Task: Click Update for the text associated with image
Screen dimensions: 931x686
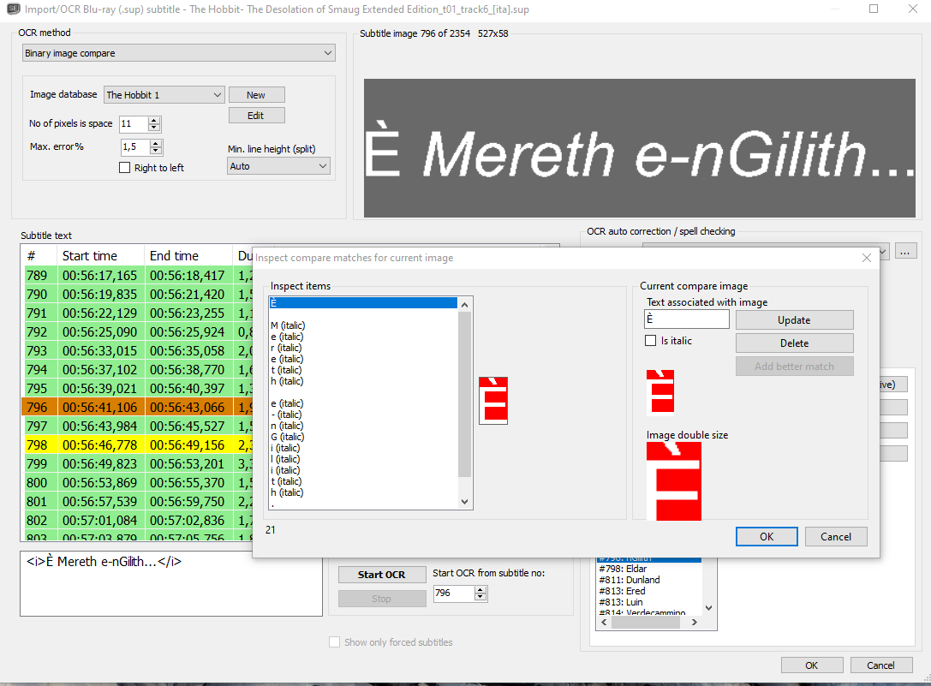Action: 794,319
